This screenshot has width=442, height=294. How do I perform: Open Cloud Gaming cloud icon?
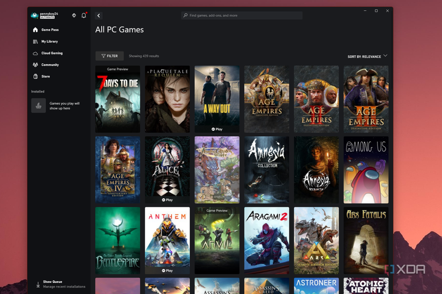click(35, 53)
